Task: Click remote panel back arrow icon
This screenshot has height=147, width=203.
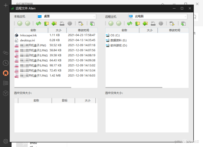Action: (x=111, y=23)
